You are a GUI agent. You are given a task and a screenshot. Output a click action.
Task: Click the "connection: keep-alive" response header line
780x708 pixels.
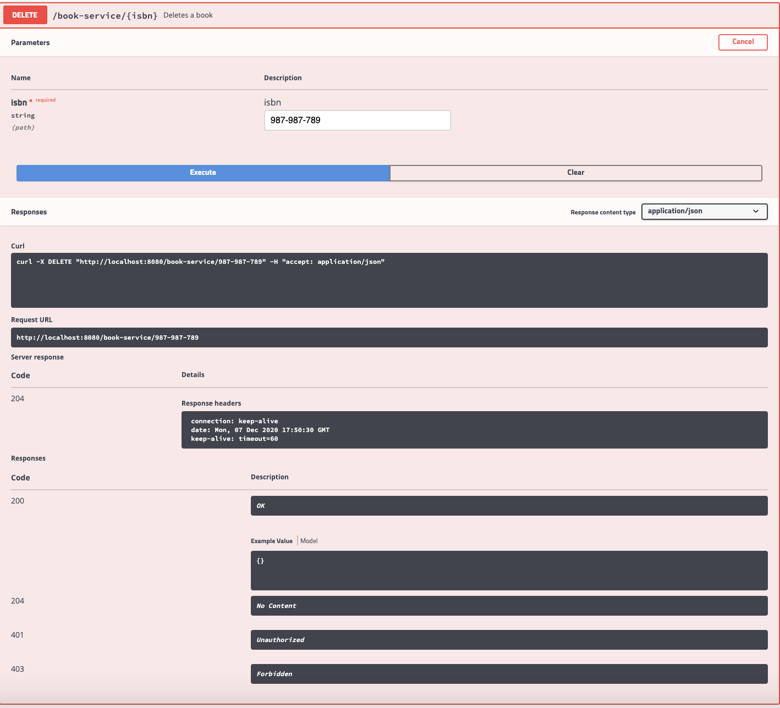coord(234,421)
